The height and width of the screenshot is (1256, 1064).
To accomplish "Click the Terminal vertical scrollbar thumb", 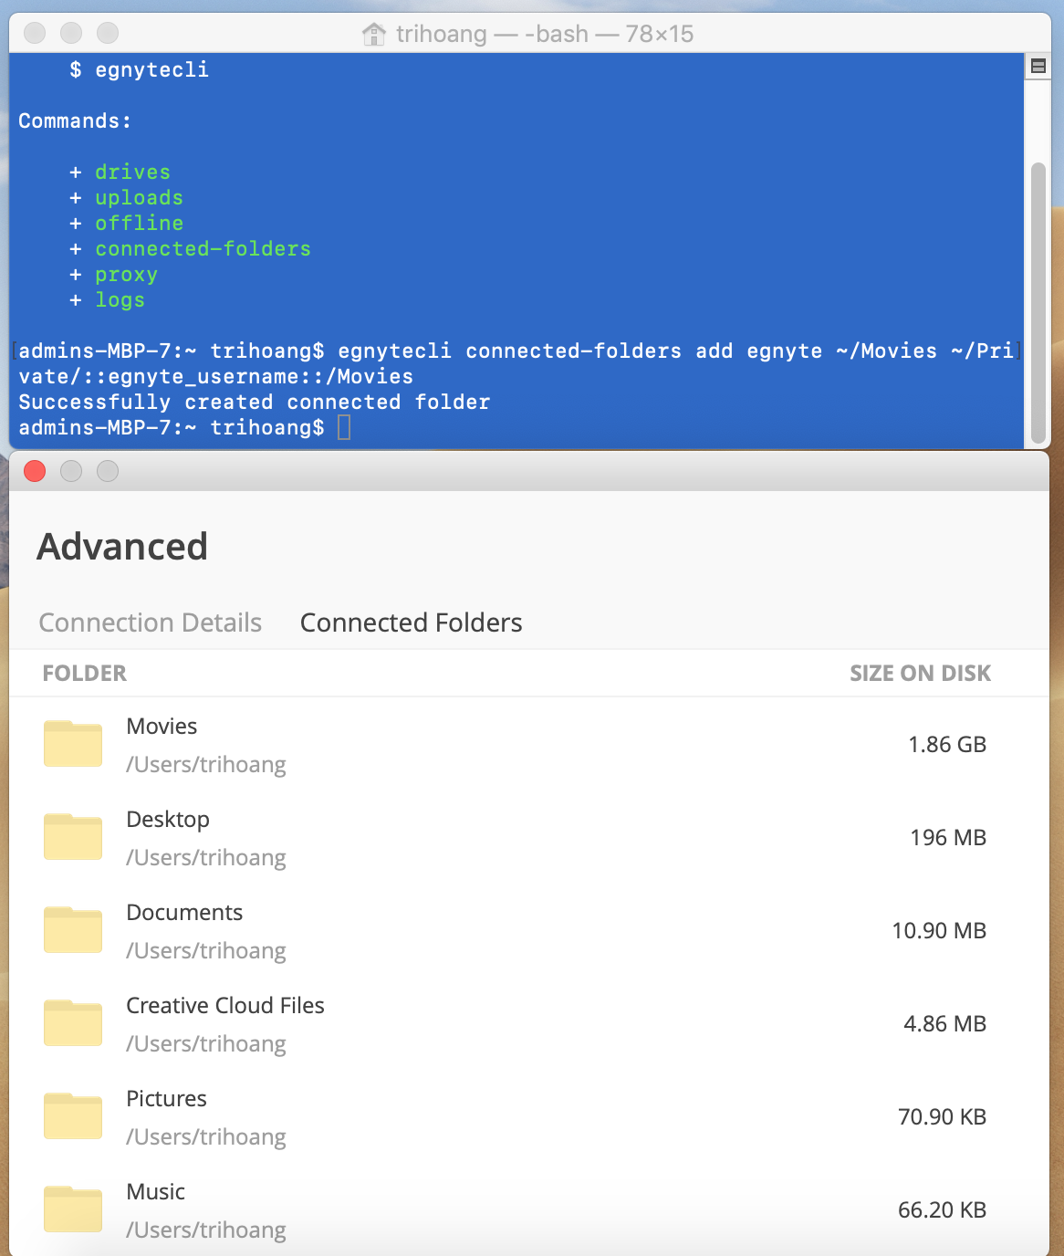I will tap(1038, 302).
